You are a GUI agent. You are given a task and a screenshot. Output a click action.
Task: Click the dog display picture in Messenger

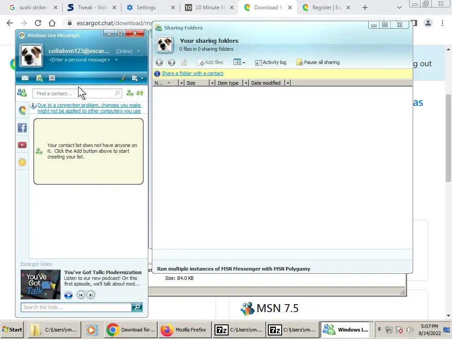point(31,55)
